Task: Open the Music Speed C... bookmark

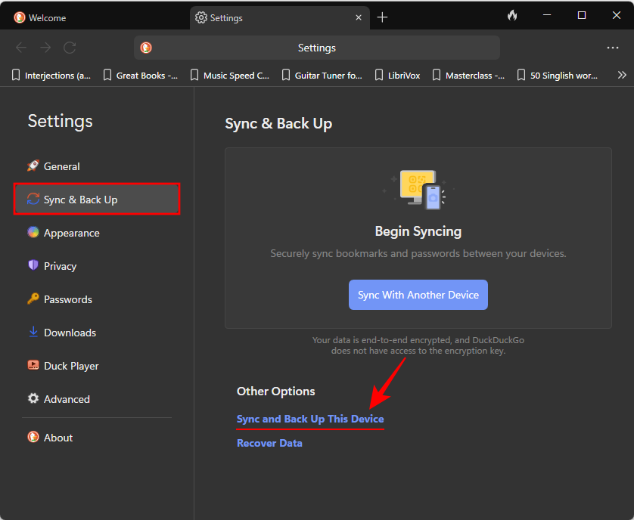Action: coord(230,75)
